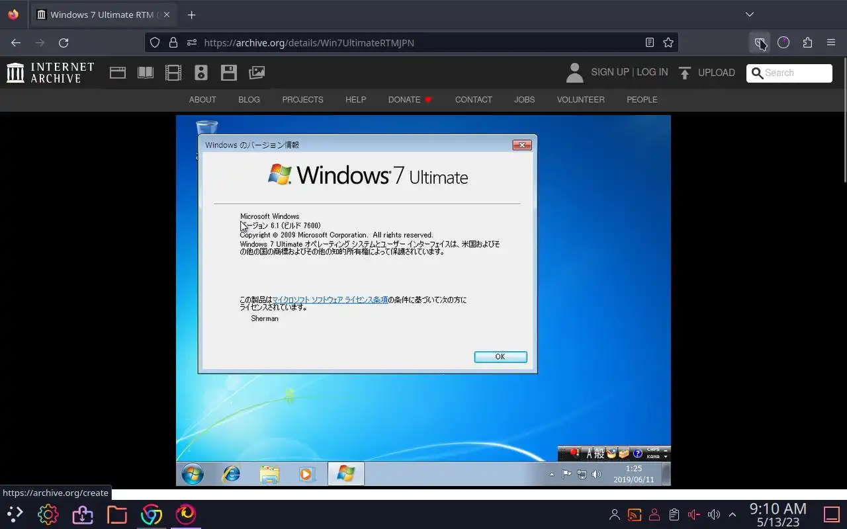This screenshot has height=529, width=847.
Task: Close the Windows 7 Ultimate RTM tab
Action: tap(166, 15)
